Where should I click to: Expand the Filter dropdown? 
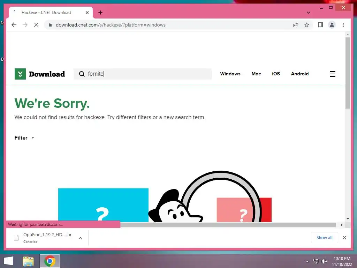[x=24, y=138]
